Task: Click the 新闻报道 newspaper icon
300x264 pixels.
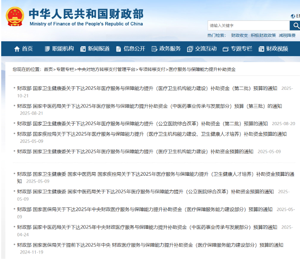Action: 83,49
